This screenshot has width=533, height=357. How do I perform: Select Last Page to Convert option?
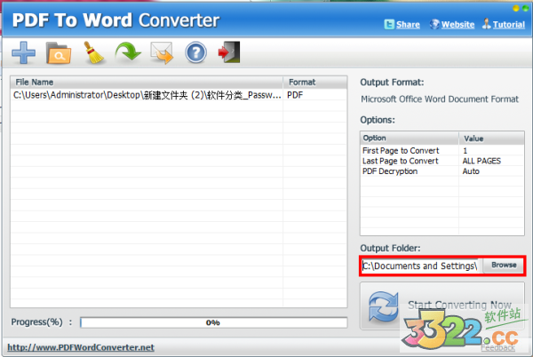401,161
